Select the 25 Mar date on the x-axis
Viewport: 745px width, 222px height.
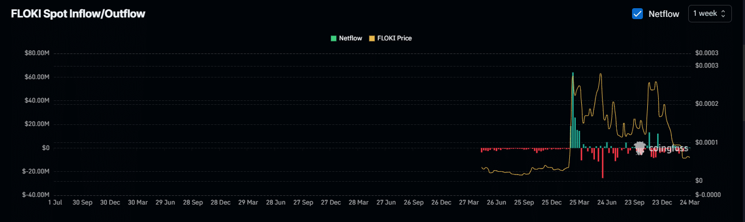pos(579,202)
